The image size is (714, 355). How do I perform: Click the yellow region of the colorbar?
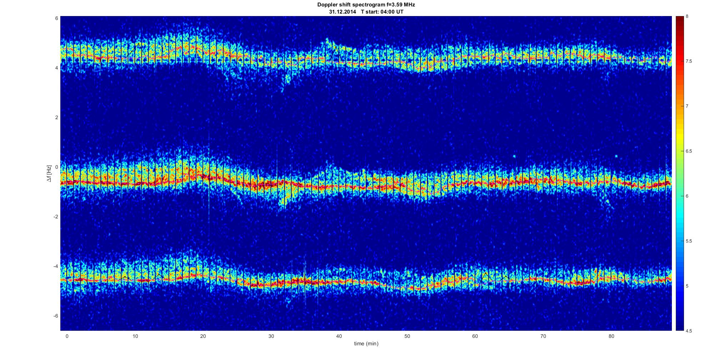pyautogui.click(x=680, y=137)
